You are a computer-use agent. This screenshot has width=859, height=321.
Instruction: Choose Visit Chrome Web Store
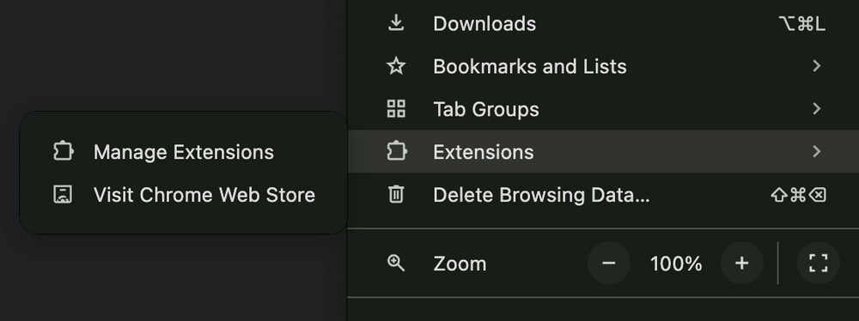(x=184, y=195)
